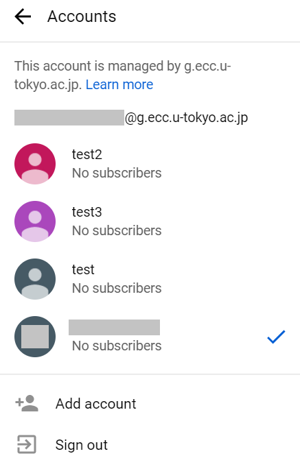This screenshot has height=469, width=300.
Task: Choose the test account name
Action: pos(83,269)
